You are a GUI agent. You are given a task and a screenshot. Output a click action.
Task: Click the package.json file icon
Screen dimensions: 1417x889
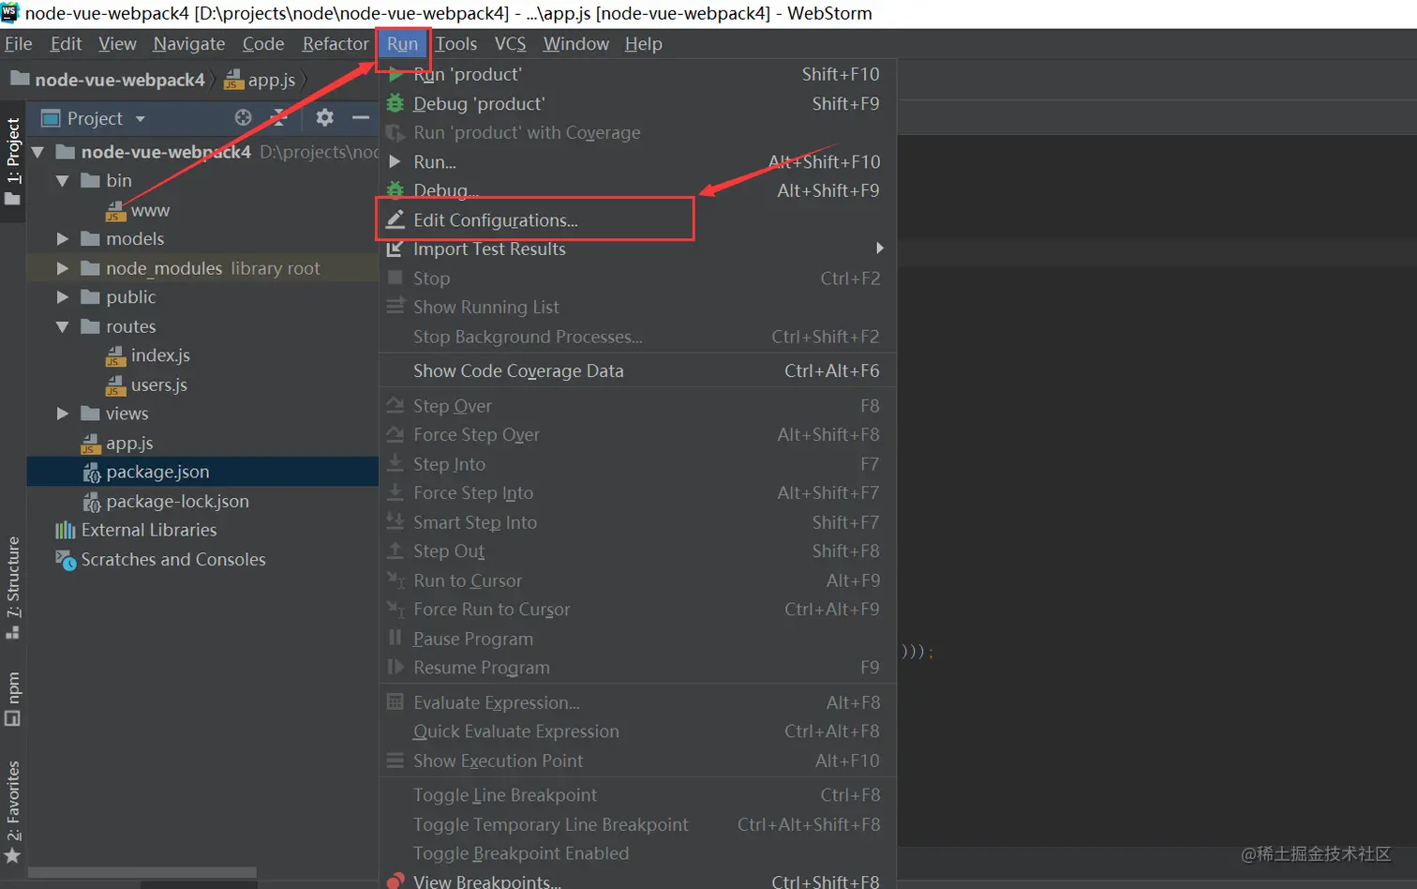pyautogui.click(x=91, y=472)
